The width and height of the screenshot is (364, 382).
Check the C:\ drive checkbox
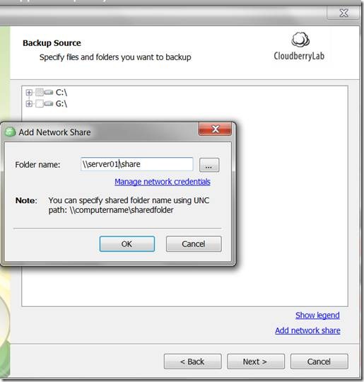39,93
